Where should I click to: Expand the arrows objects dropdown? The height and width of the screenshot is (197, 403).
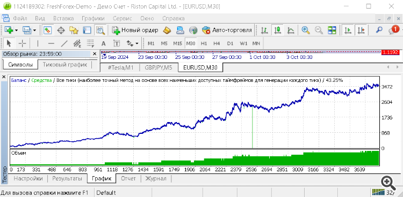[137, 43]
